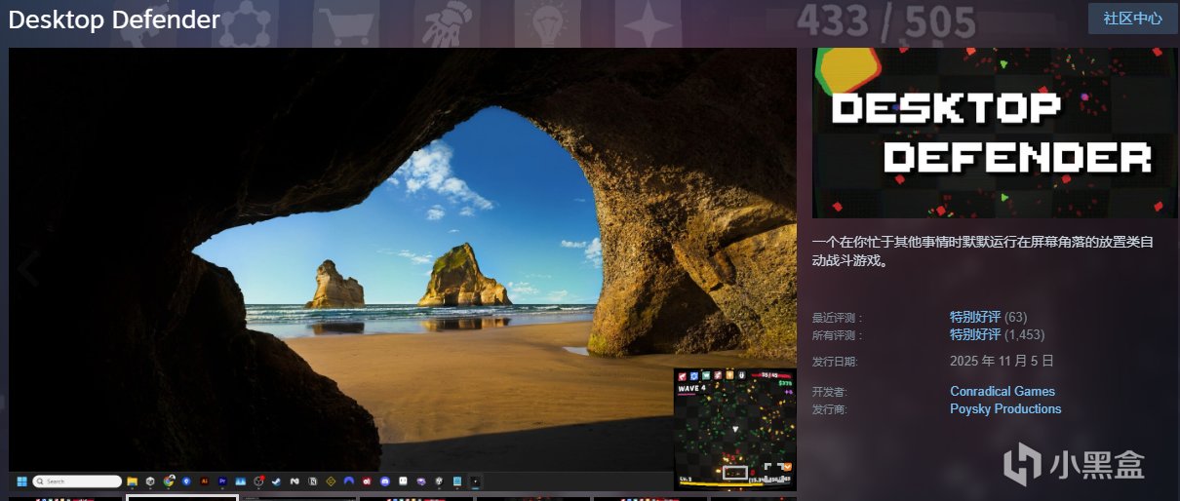Viewport: 1180px width, 501px height.
Task: Click Adobe Premiere Pr icon in screenshot taskbar
Action: [222, 482]
